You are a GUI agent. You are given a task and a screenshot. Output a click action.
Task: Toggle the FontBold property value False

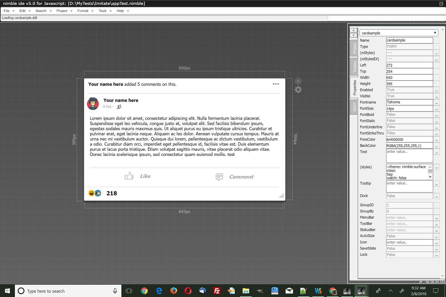pos(409,114)
